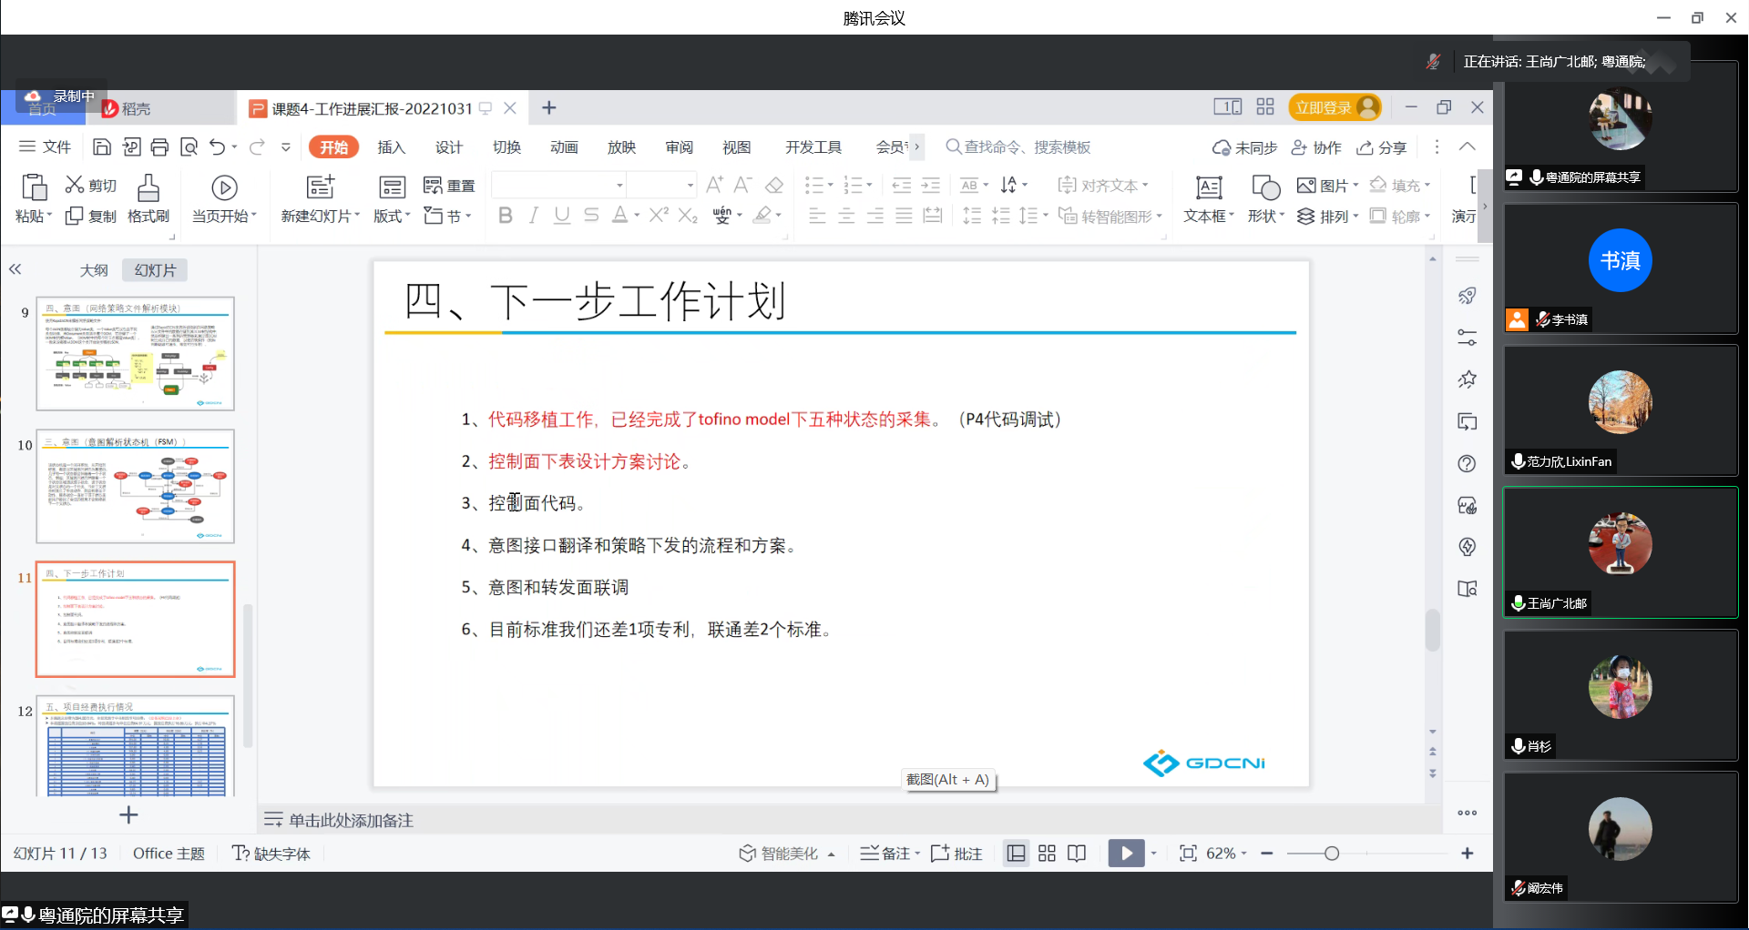Click the 批注 comment button

(956, 853)
